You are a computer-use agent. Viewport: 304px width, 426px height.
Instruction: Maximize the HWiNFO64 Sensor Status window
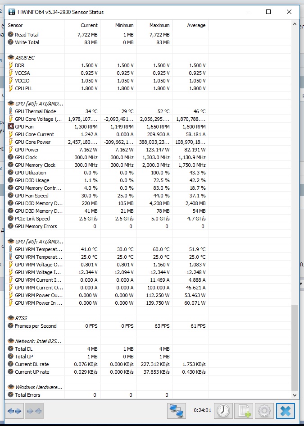click(x=268, y=12)
